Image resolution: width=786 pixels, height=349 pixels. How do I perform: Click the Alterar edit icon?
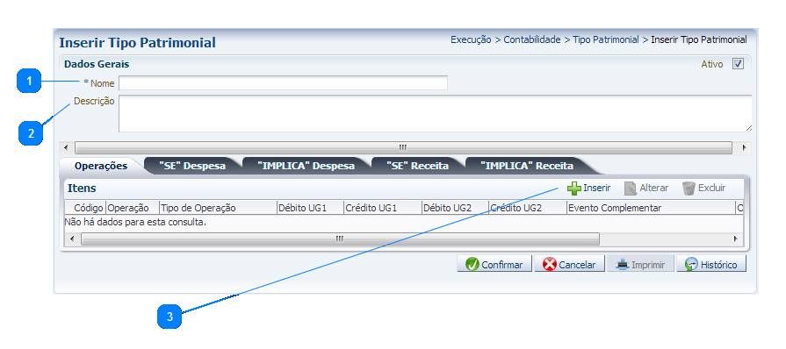[x=631, y=189]
